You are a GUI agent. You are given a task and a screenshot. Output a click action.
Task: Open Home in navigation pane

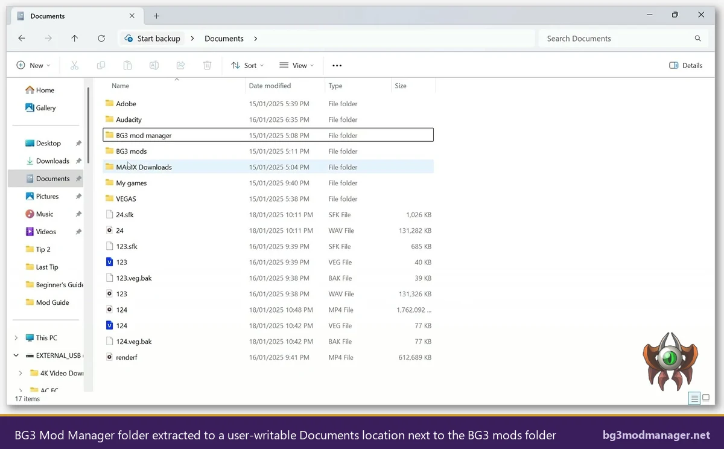point(45,90)
